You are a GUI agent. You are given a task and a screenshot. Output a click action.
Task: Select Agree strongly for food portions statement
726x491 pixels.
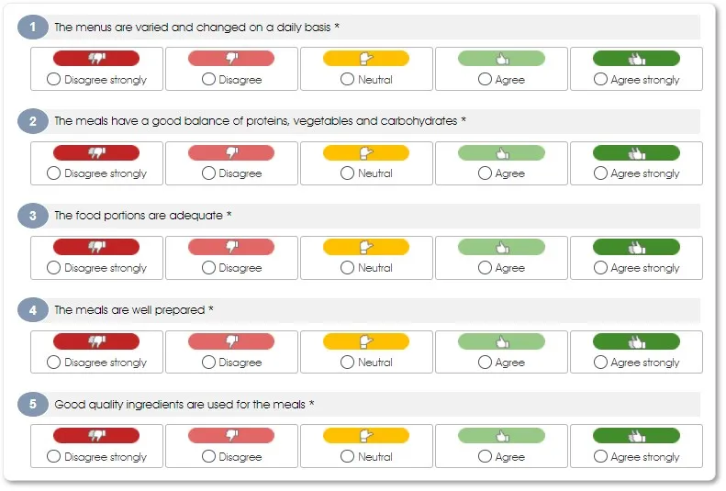point(600,268)
